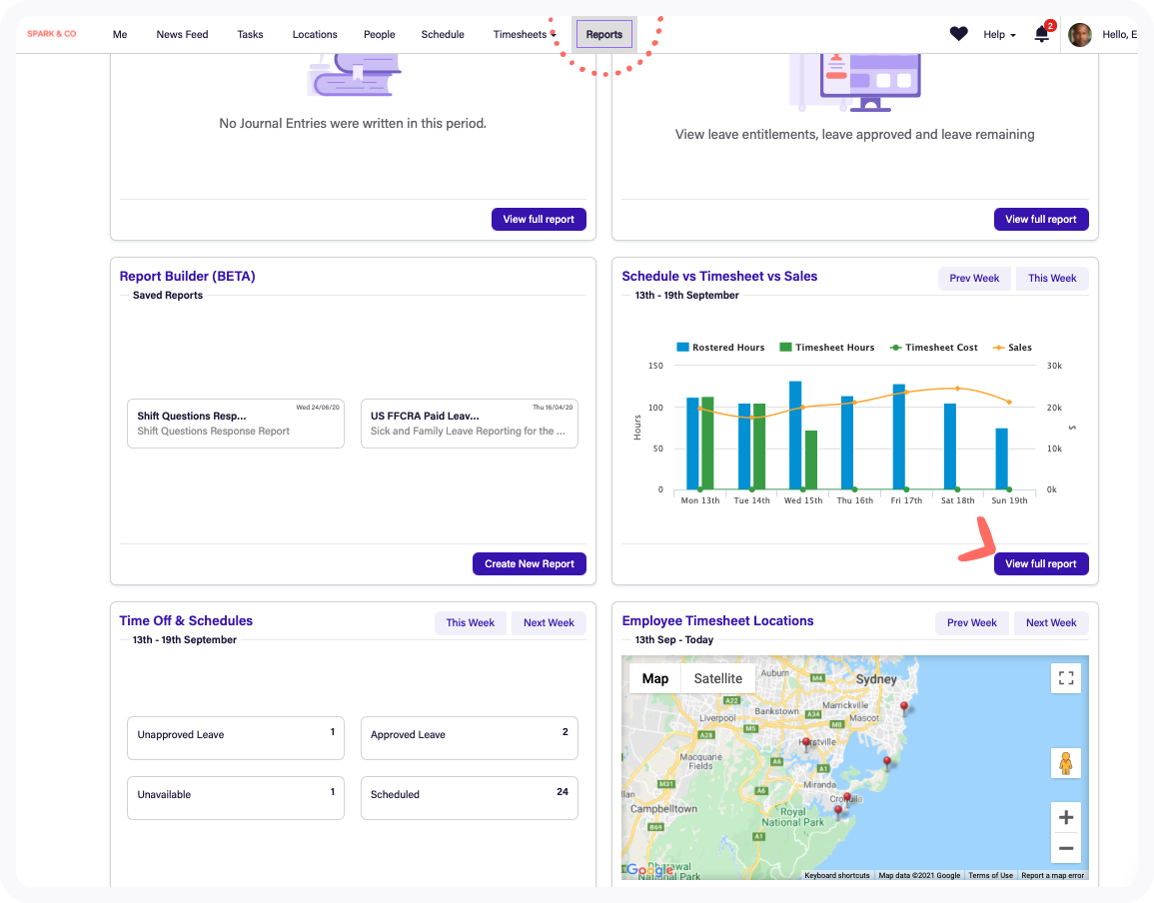The image size is (1154, 903).
Task: Toggle fullscreen view on the map
Action: (x=1065, y=678)
